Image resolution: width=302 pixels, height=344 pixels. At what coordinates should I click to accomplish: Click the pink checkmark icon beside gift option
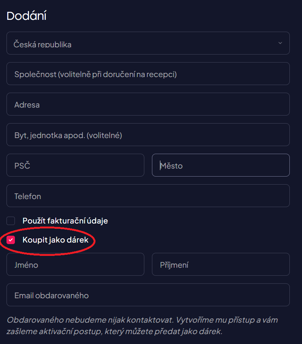[x=11, y=240]
